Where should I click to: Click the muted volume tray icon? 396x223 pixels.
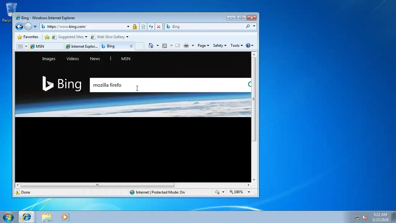(365, 217)
